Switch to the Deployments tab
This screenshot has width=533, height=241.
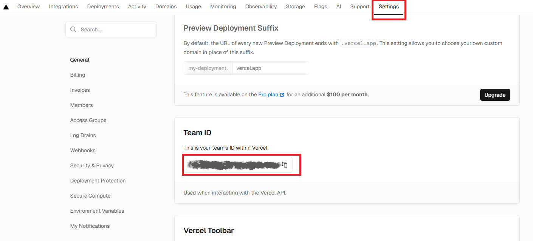(x=103, y=6)
